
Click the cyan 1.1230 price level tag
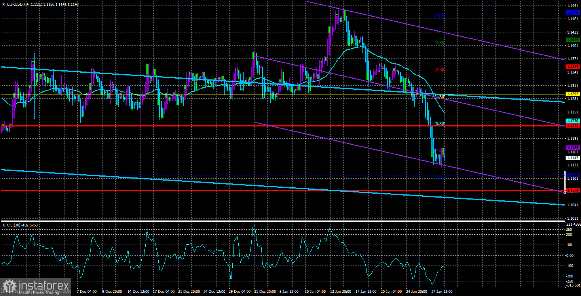tap(573, 121)
